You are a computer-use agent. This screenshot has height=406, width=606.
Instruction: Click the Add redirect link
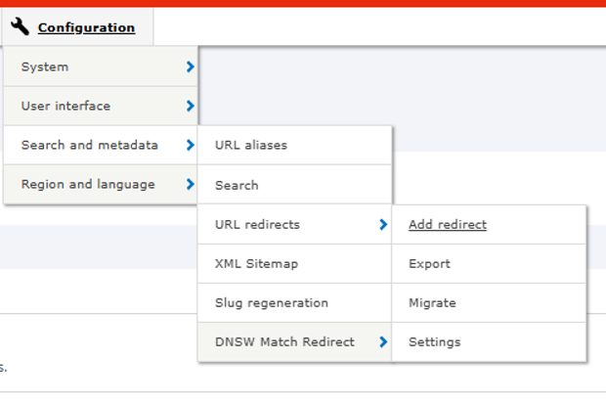[448, 224]
